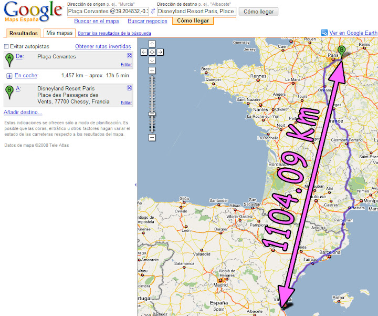Click Obtener rutas invertidas link
The width and height of the screenshot is (378, 316).
coord(103,46)
